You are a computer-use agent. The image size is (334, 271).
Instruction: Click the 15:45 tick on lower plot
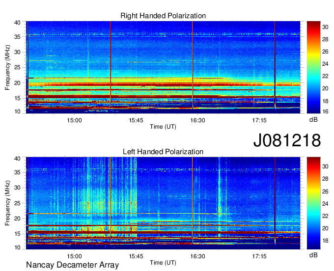point(136,256)
